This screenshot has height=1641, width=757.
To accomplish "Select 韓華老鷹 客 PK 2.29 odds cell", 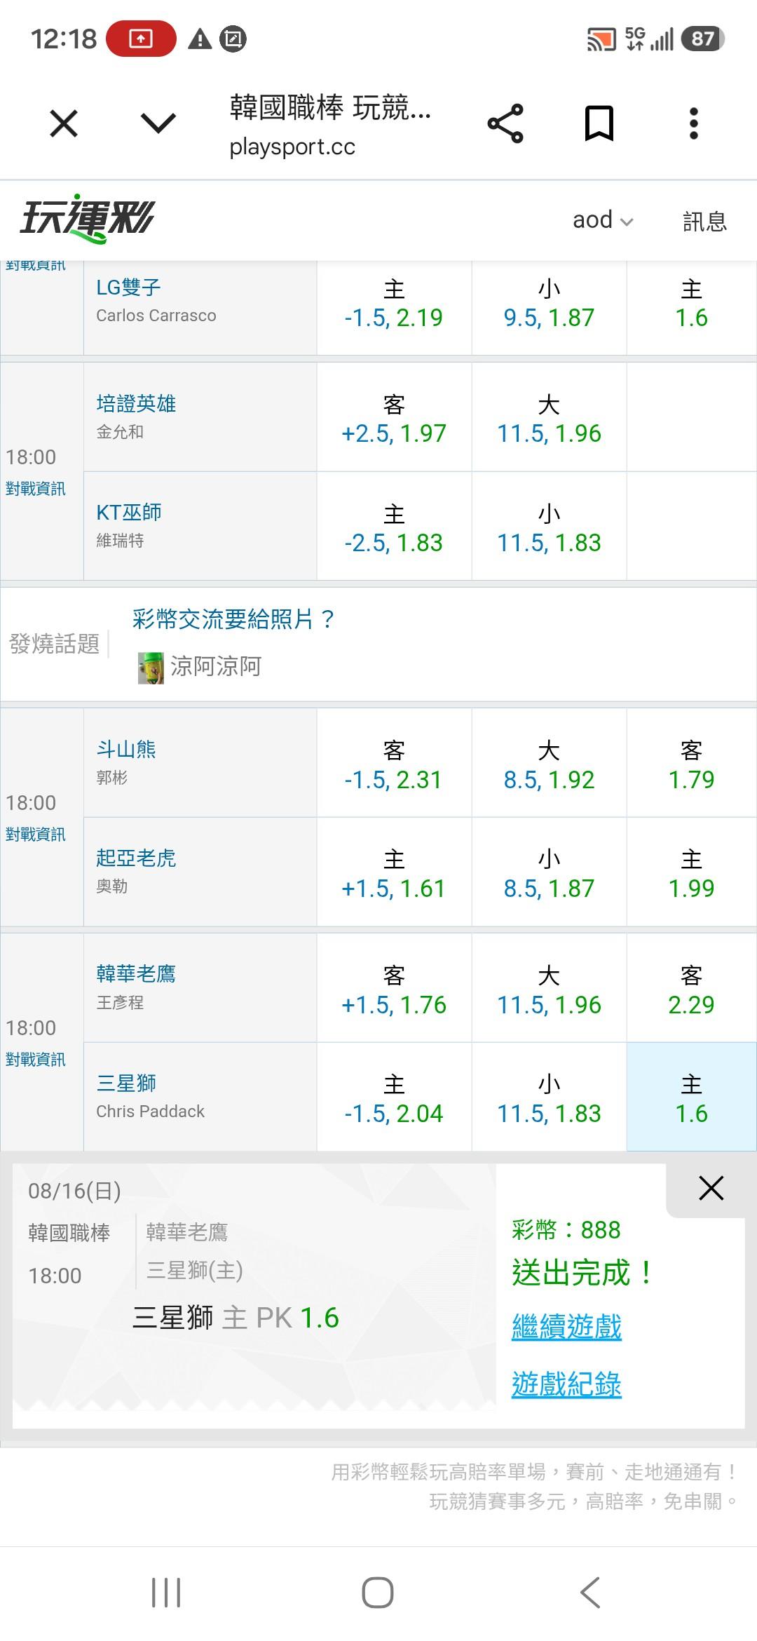I will coord(691,988).
